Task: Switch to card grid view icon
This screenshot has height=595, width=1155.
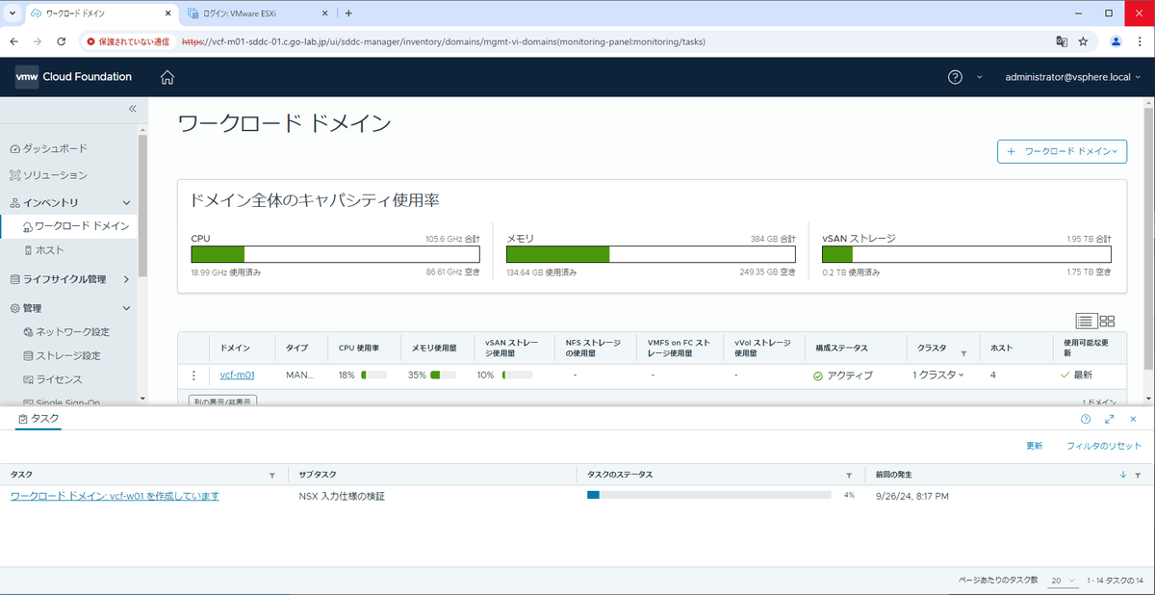Action: tap(1107, 321)
